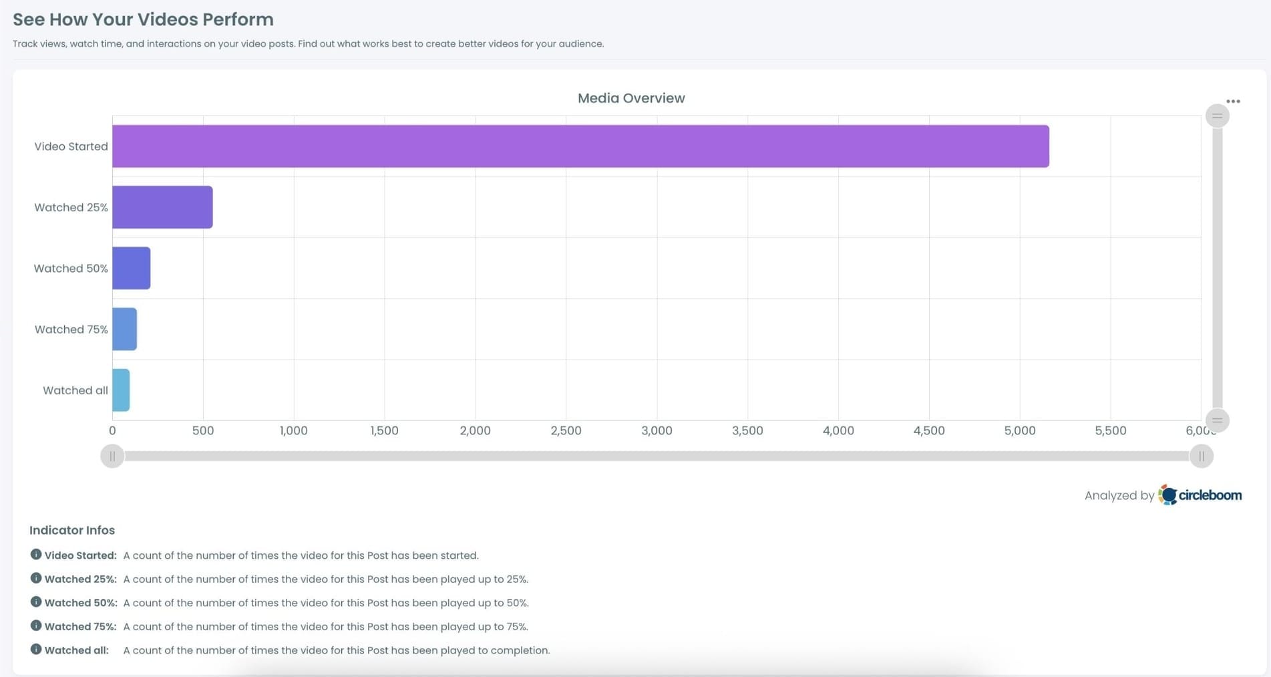Click the info icon beside Watched all
1271x677 pixels.
point(36,649)
